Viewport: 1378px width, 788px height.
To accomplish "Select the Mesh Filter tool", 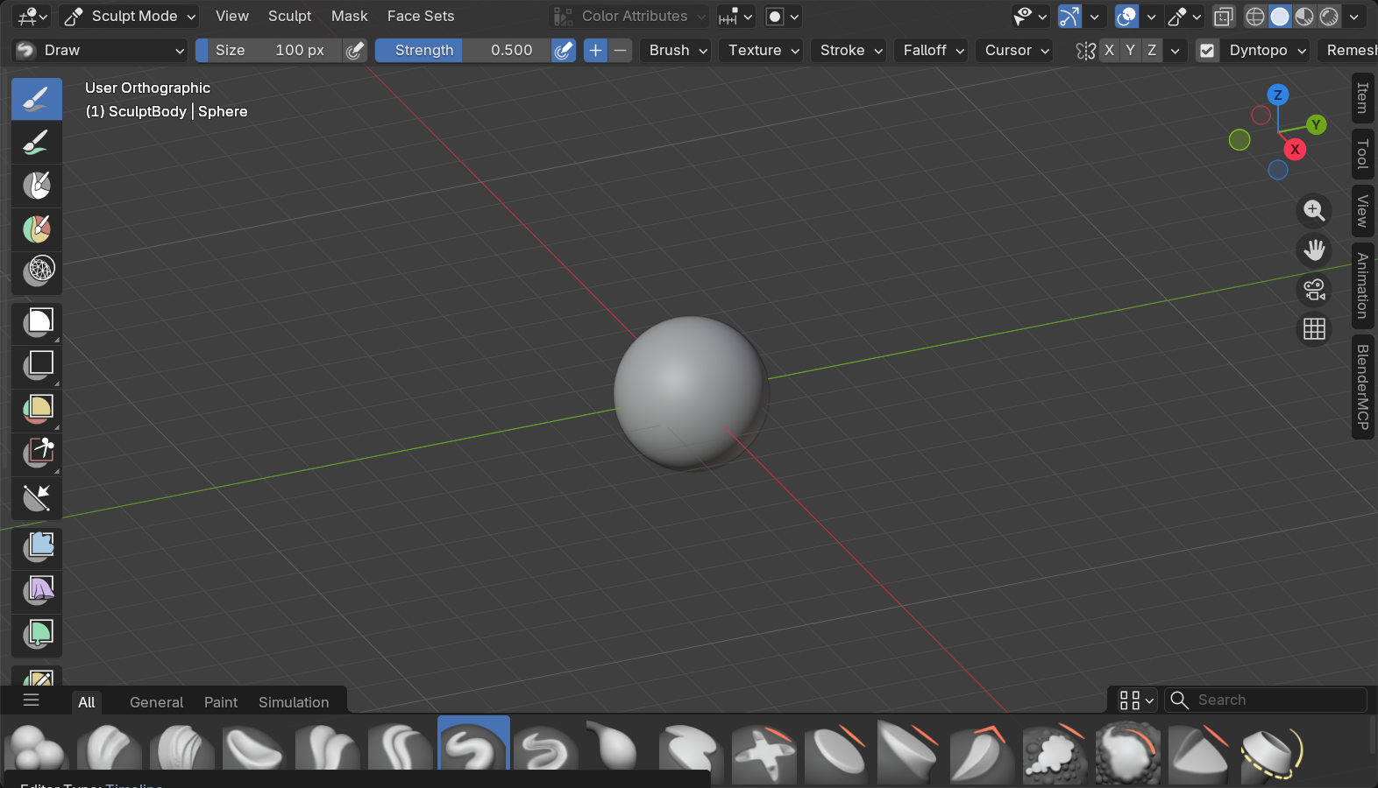I will click(x=37, y=548).
